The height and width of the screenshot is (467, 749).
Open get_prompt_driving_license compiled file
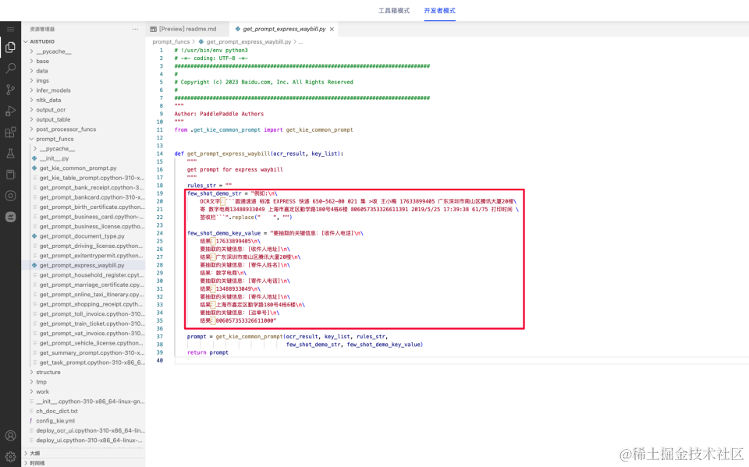click(x=91, y=246)
